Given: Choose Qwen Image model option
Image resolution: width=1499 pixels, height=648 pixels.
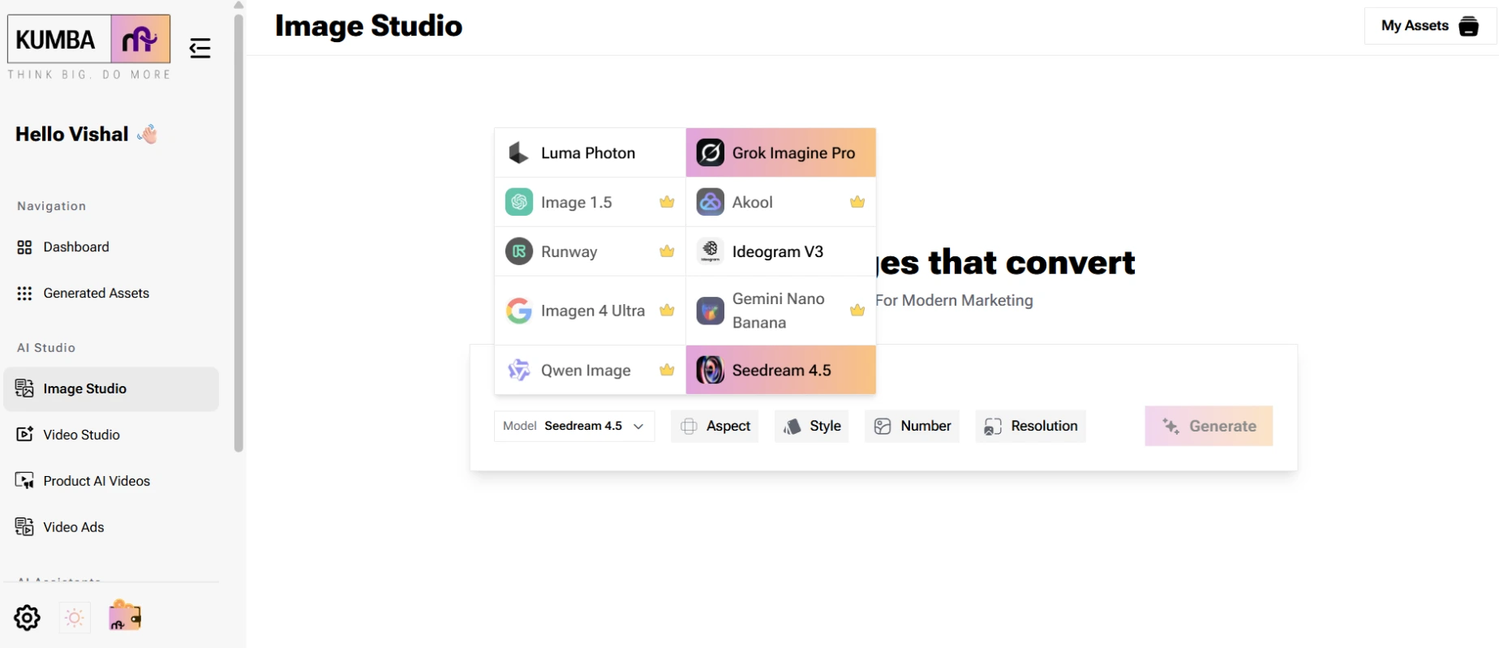Looking at the screenshot, I should (x=590, y=370).
